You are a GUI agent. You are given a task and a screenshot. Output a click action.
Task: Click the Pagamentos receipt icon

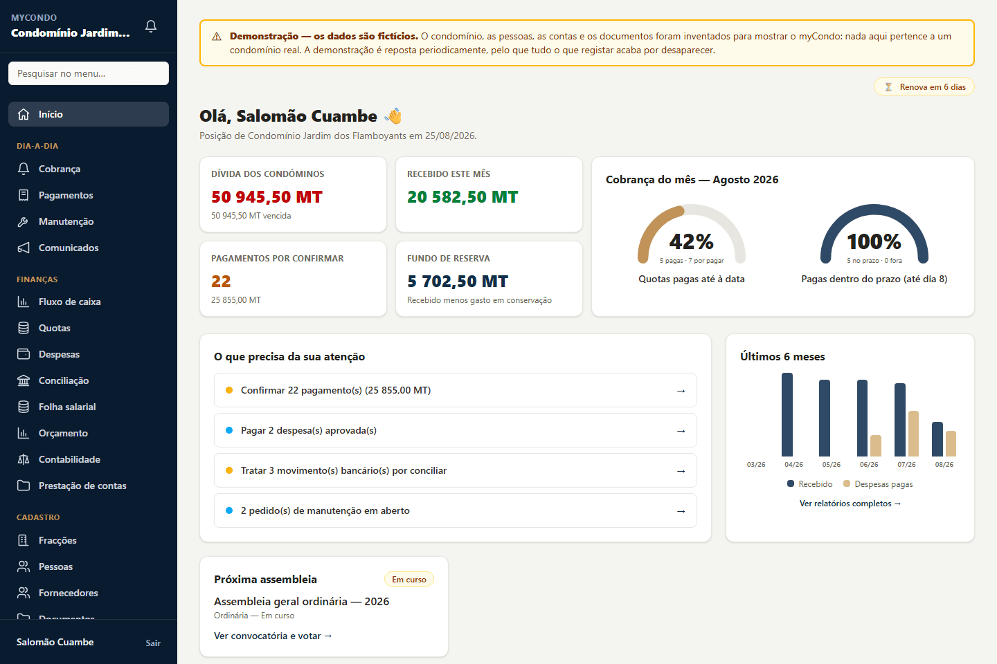24,195
